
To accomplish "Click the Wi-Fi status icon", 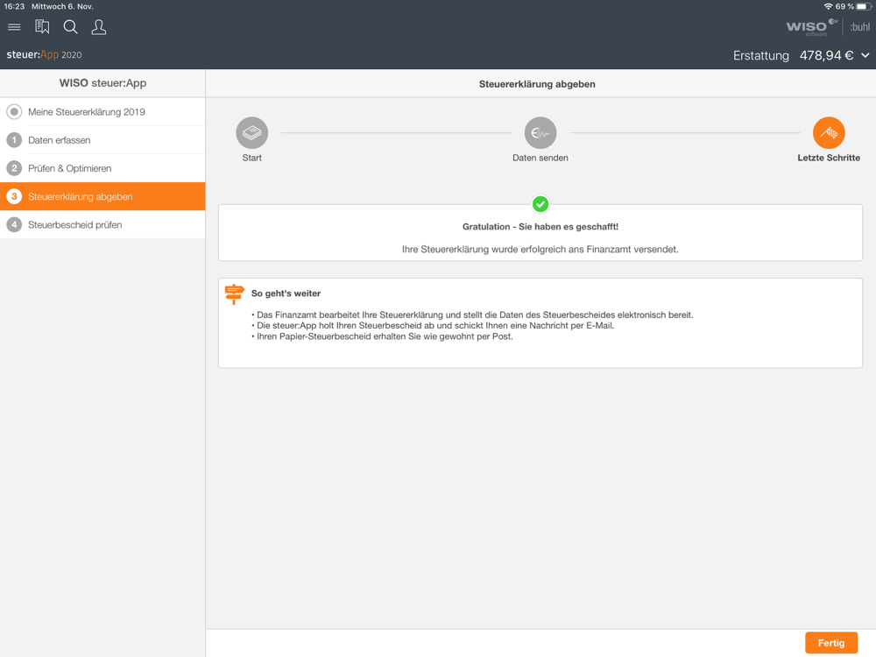I will click(828, 7).
